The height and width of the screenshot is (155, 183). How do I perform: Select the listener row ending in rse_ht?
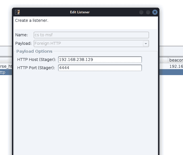6,66
